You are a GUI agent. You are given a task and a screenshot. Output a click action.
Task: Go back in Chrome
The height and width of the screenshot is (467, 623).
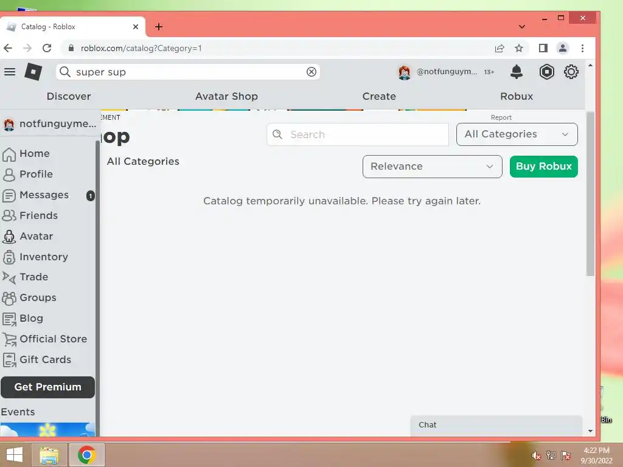(x=8, y=48)
